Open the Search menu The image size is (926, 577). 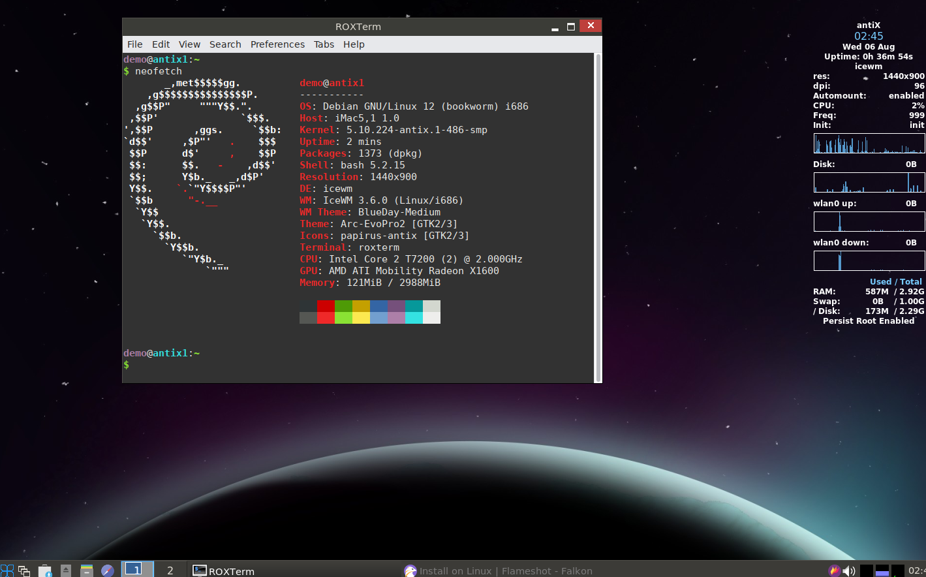[x=225, y=44]
